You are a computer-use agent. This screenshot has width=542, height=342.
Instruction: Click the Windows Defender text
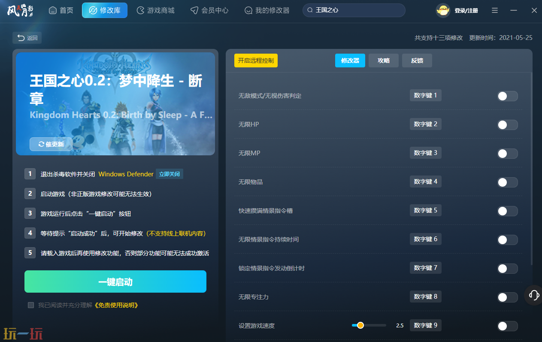pyautogui.click(x=126, y=174)
